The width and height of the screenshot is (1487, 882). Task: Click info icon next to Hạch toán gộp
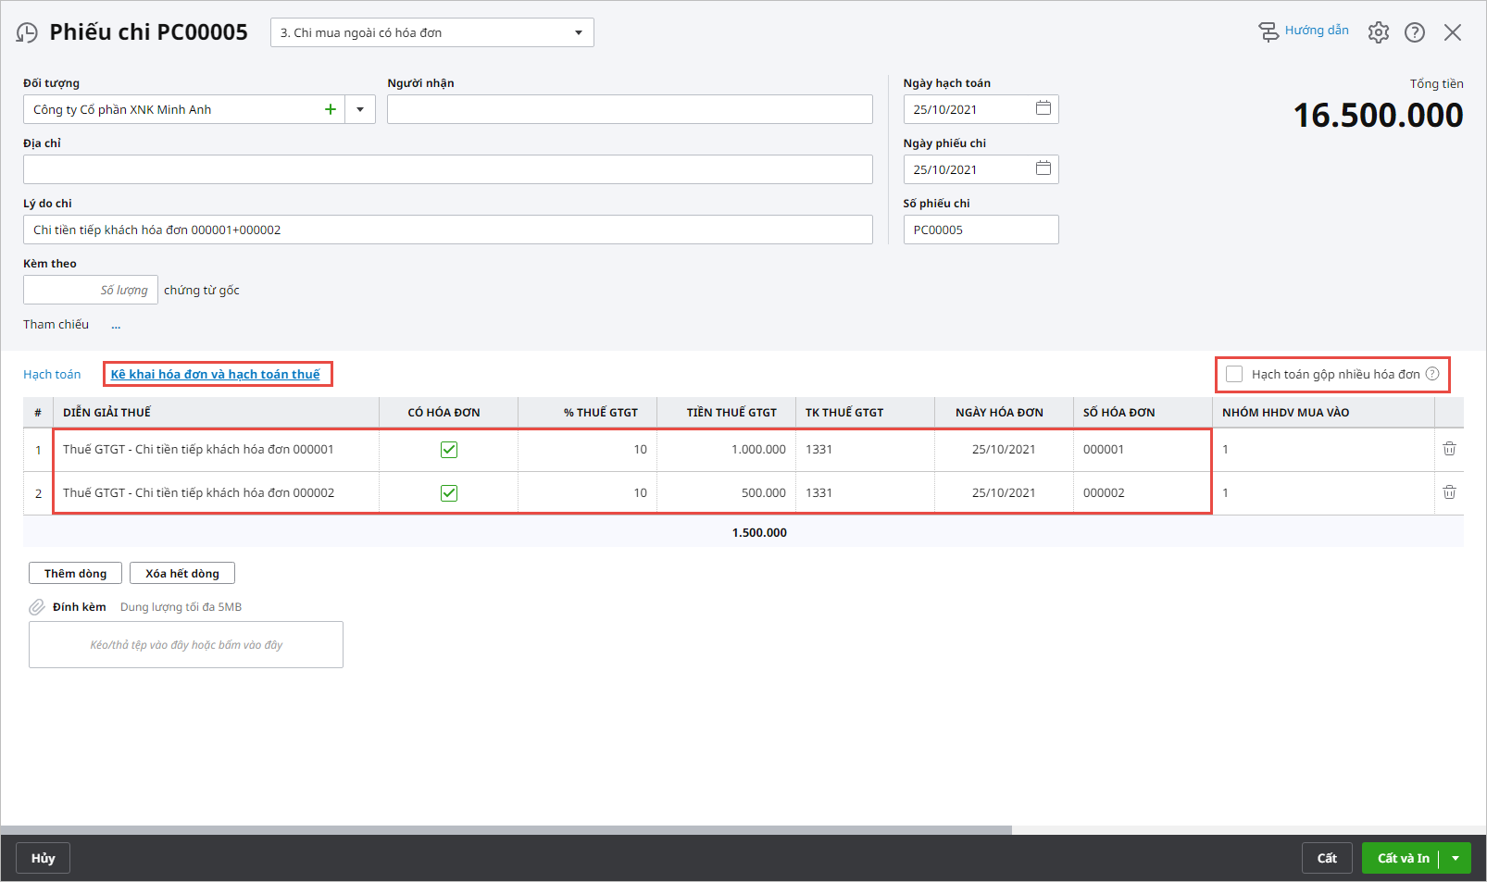pyautogui.click(x=1432, y=374)
